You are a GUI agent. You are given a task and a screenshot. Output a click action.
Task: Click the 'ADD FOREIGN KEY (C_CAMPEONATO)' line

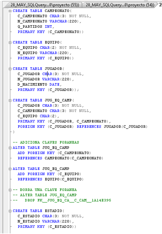point(54,153)
